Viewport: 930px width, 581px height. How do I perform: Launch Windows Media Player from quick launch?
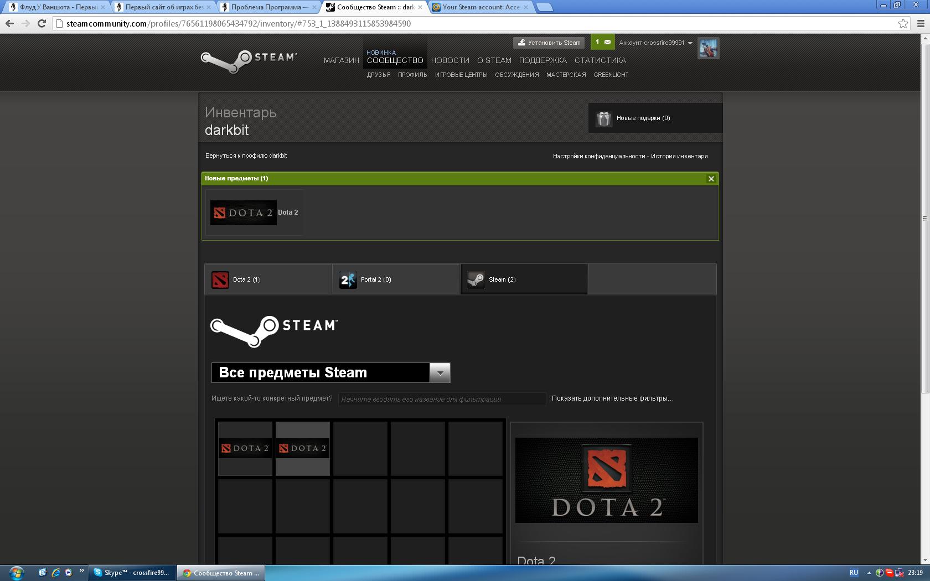tap(68, 573)
